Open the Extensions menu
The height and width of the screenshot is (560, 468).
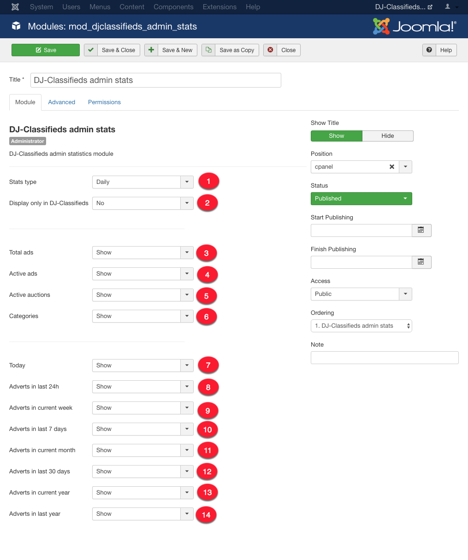point(219,7)
